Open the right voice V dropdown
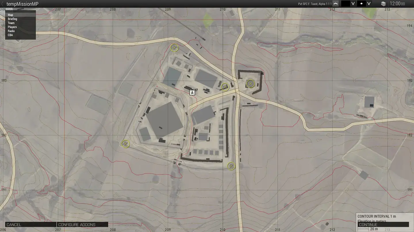The height and width of the screenshot is (232, 414). pyautogui.click(x=369, y=4)
